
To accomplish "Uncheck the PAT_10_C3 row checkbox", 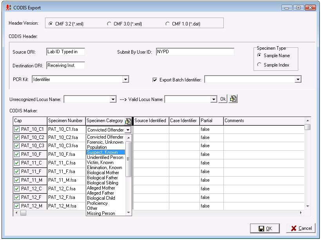I will pyautogui.click(x=17, y=146).
